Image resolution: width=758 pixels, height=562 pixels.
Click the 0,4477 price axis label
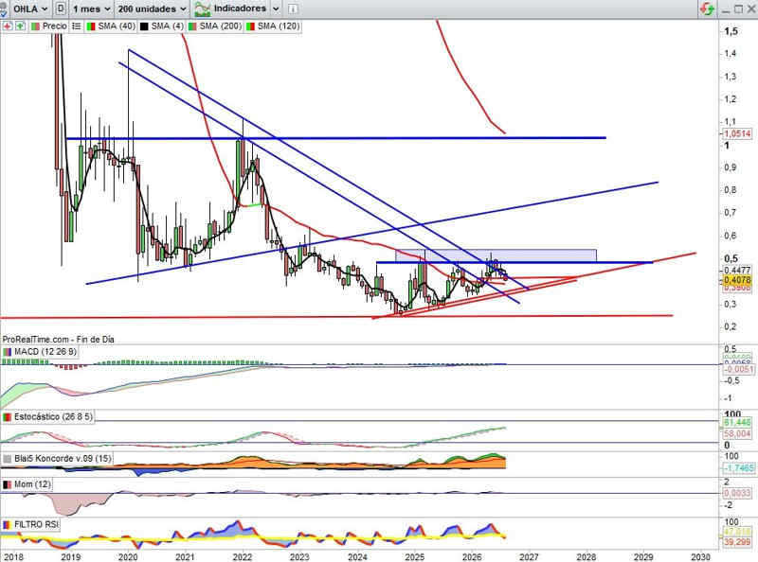point(737,271)
